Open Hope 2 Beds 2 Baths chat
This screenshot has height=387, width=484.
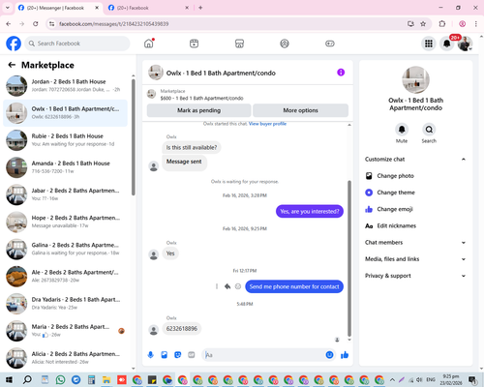(65, 222)
